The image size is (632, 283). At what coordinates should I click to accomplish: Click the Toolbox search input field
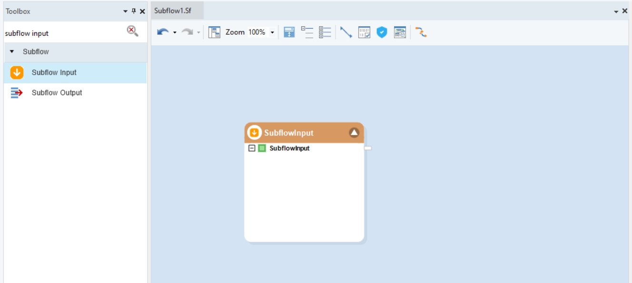pyautogui.click(x=64, y=33)
